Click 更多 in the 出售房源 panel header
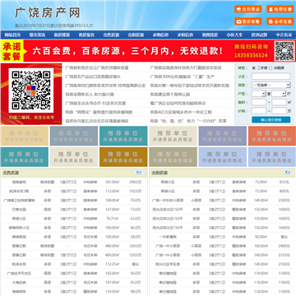The width and height of the screenshot is (296, 296). [x=140, y=173]
